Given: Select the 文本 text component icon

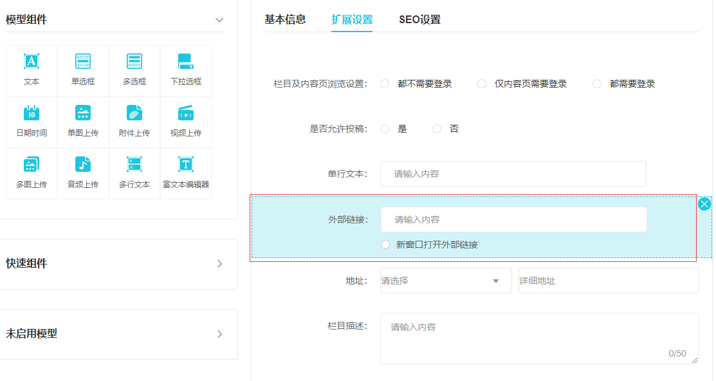Looking at the screenshot, I should point(32,62).
